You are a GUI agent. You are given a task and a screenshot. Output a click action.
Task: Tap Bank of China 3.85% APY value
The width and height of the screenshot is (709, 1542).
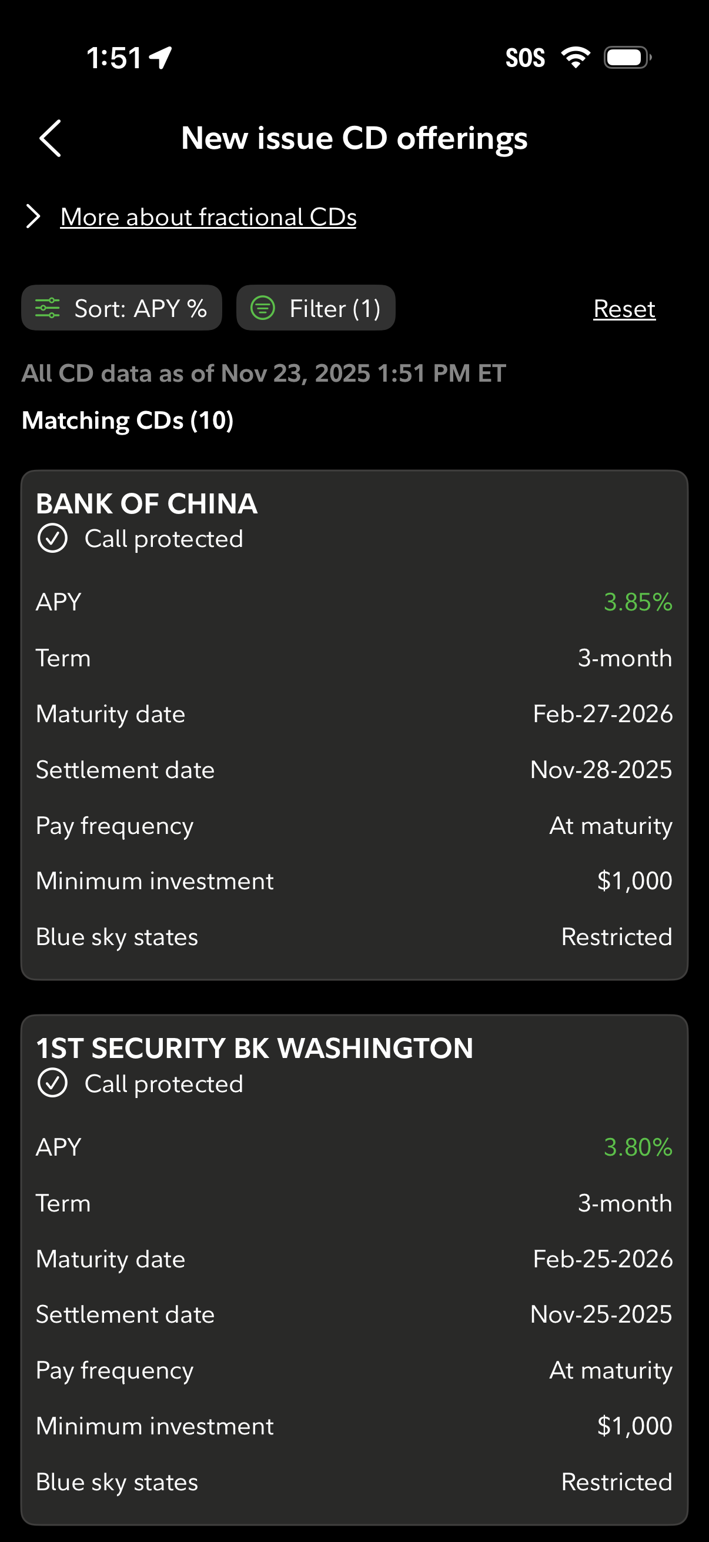click(638, 602)
